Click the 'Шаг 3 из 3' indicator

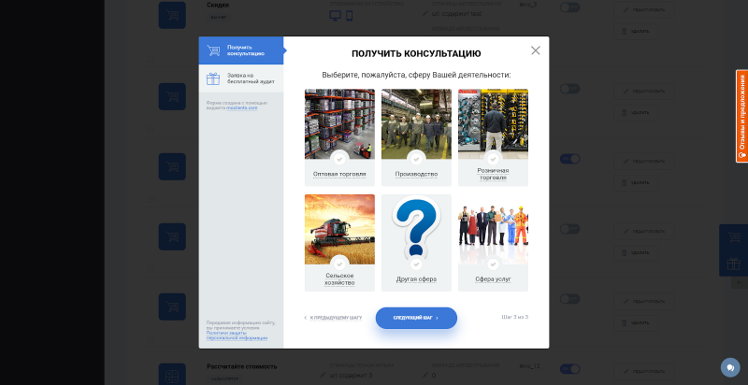click(515, 317)
